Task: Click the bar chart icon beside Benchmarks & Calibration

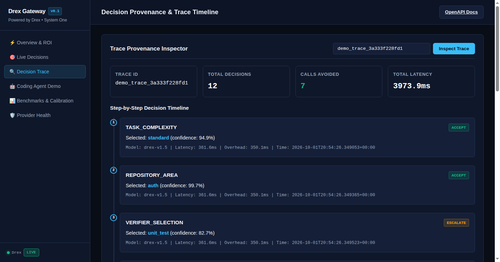Action: click(12, 101)
